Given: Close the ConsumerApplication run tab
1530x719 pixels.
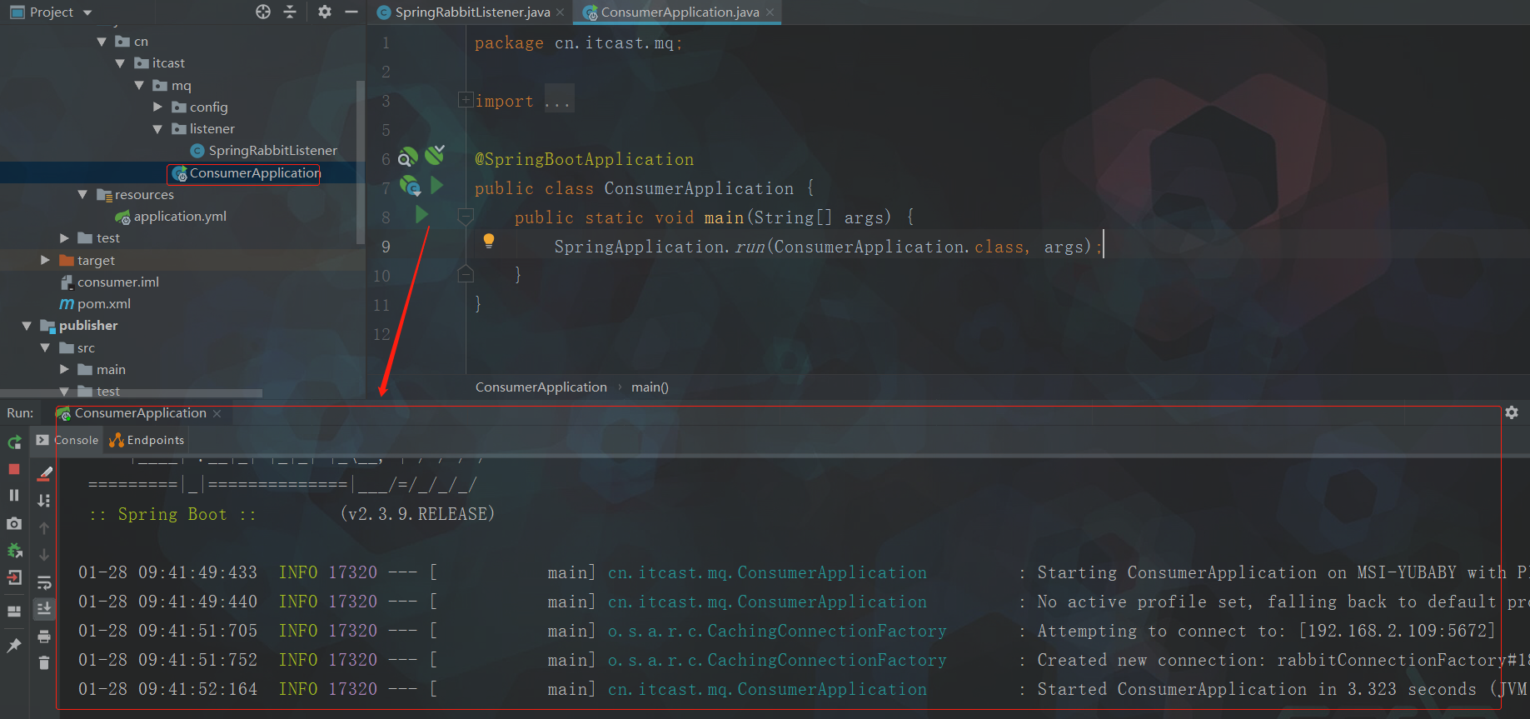Looking at the screenshot, I should tap(217, 414).
